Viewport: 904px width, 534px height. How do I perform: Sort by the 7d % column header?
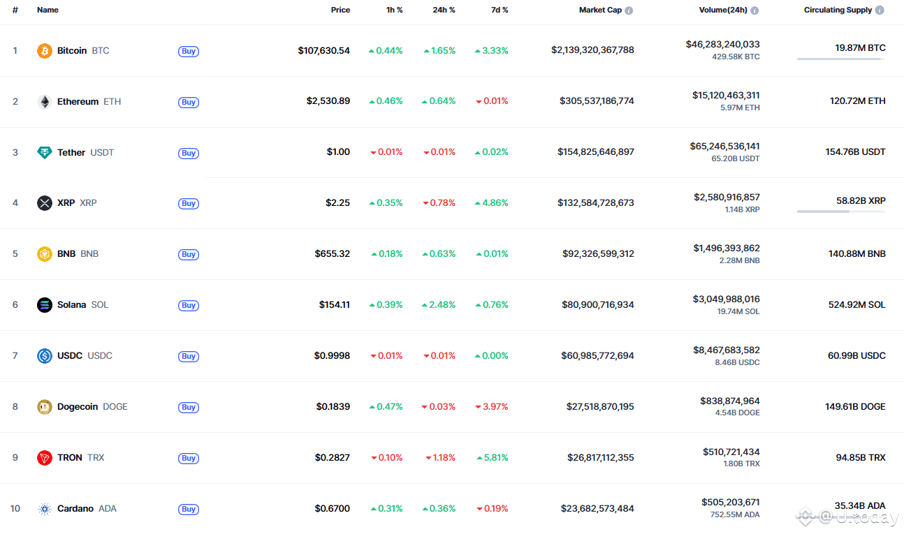(x=499, y=10)
